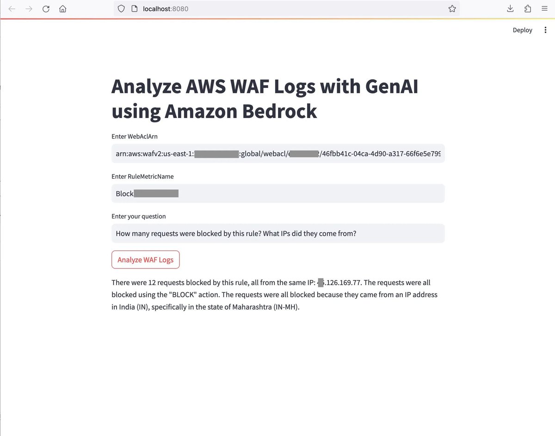Click the Deploy button

(x=523, y=30)
